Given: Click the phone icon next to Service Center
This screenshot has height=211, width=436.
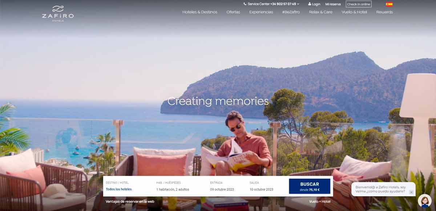Looking at the screenshot, I should (x=245, y=4).
